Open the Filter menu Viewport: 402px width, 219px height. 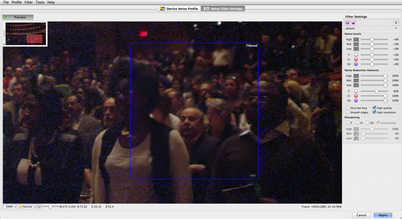pos(29,2)
